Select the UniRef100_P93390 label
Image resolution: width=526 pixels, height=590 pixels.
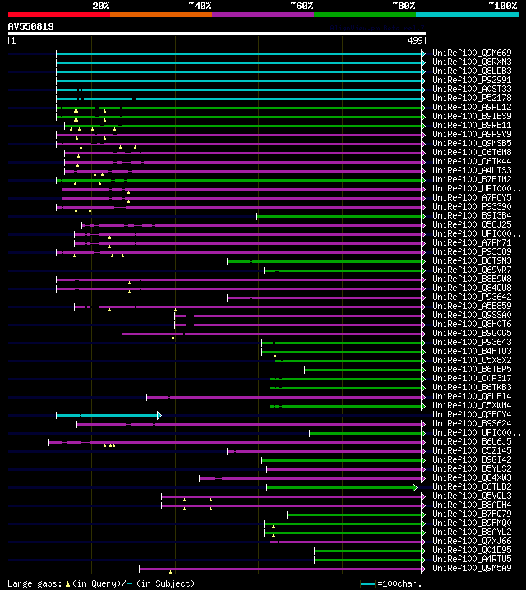coord(472,206)
